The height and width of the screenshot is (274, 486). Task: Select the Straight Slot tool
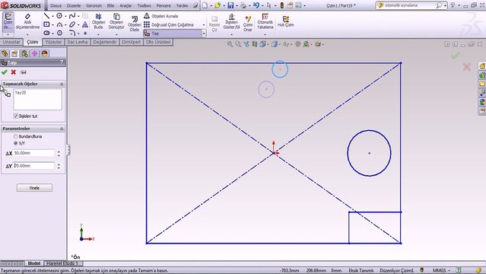[46, 33]
